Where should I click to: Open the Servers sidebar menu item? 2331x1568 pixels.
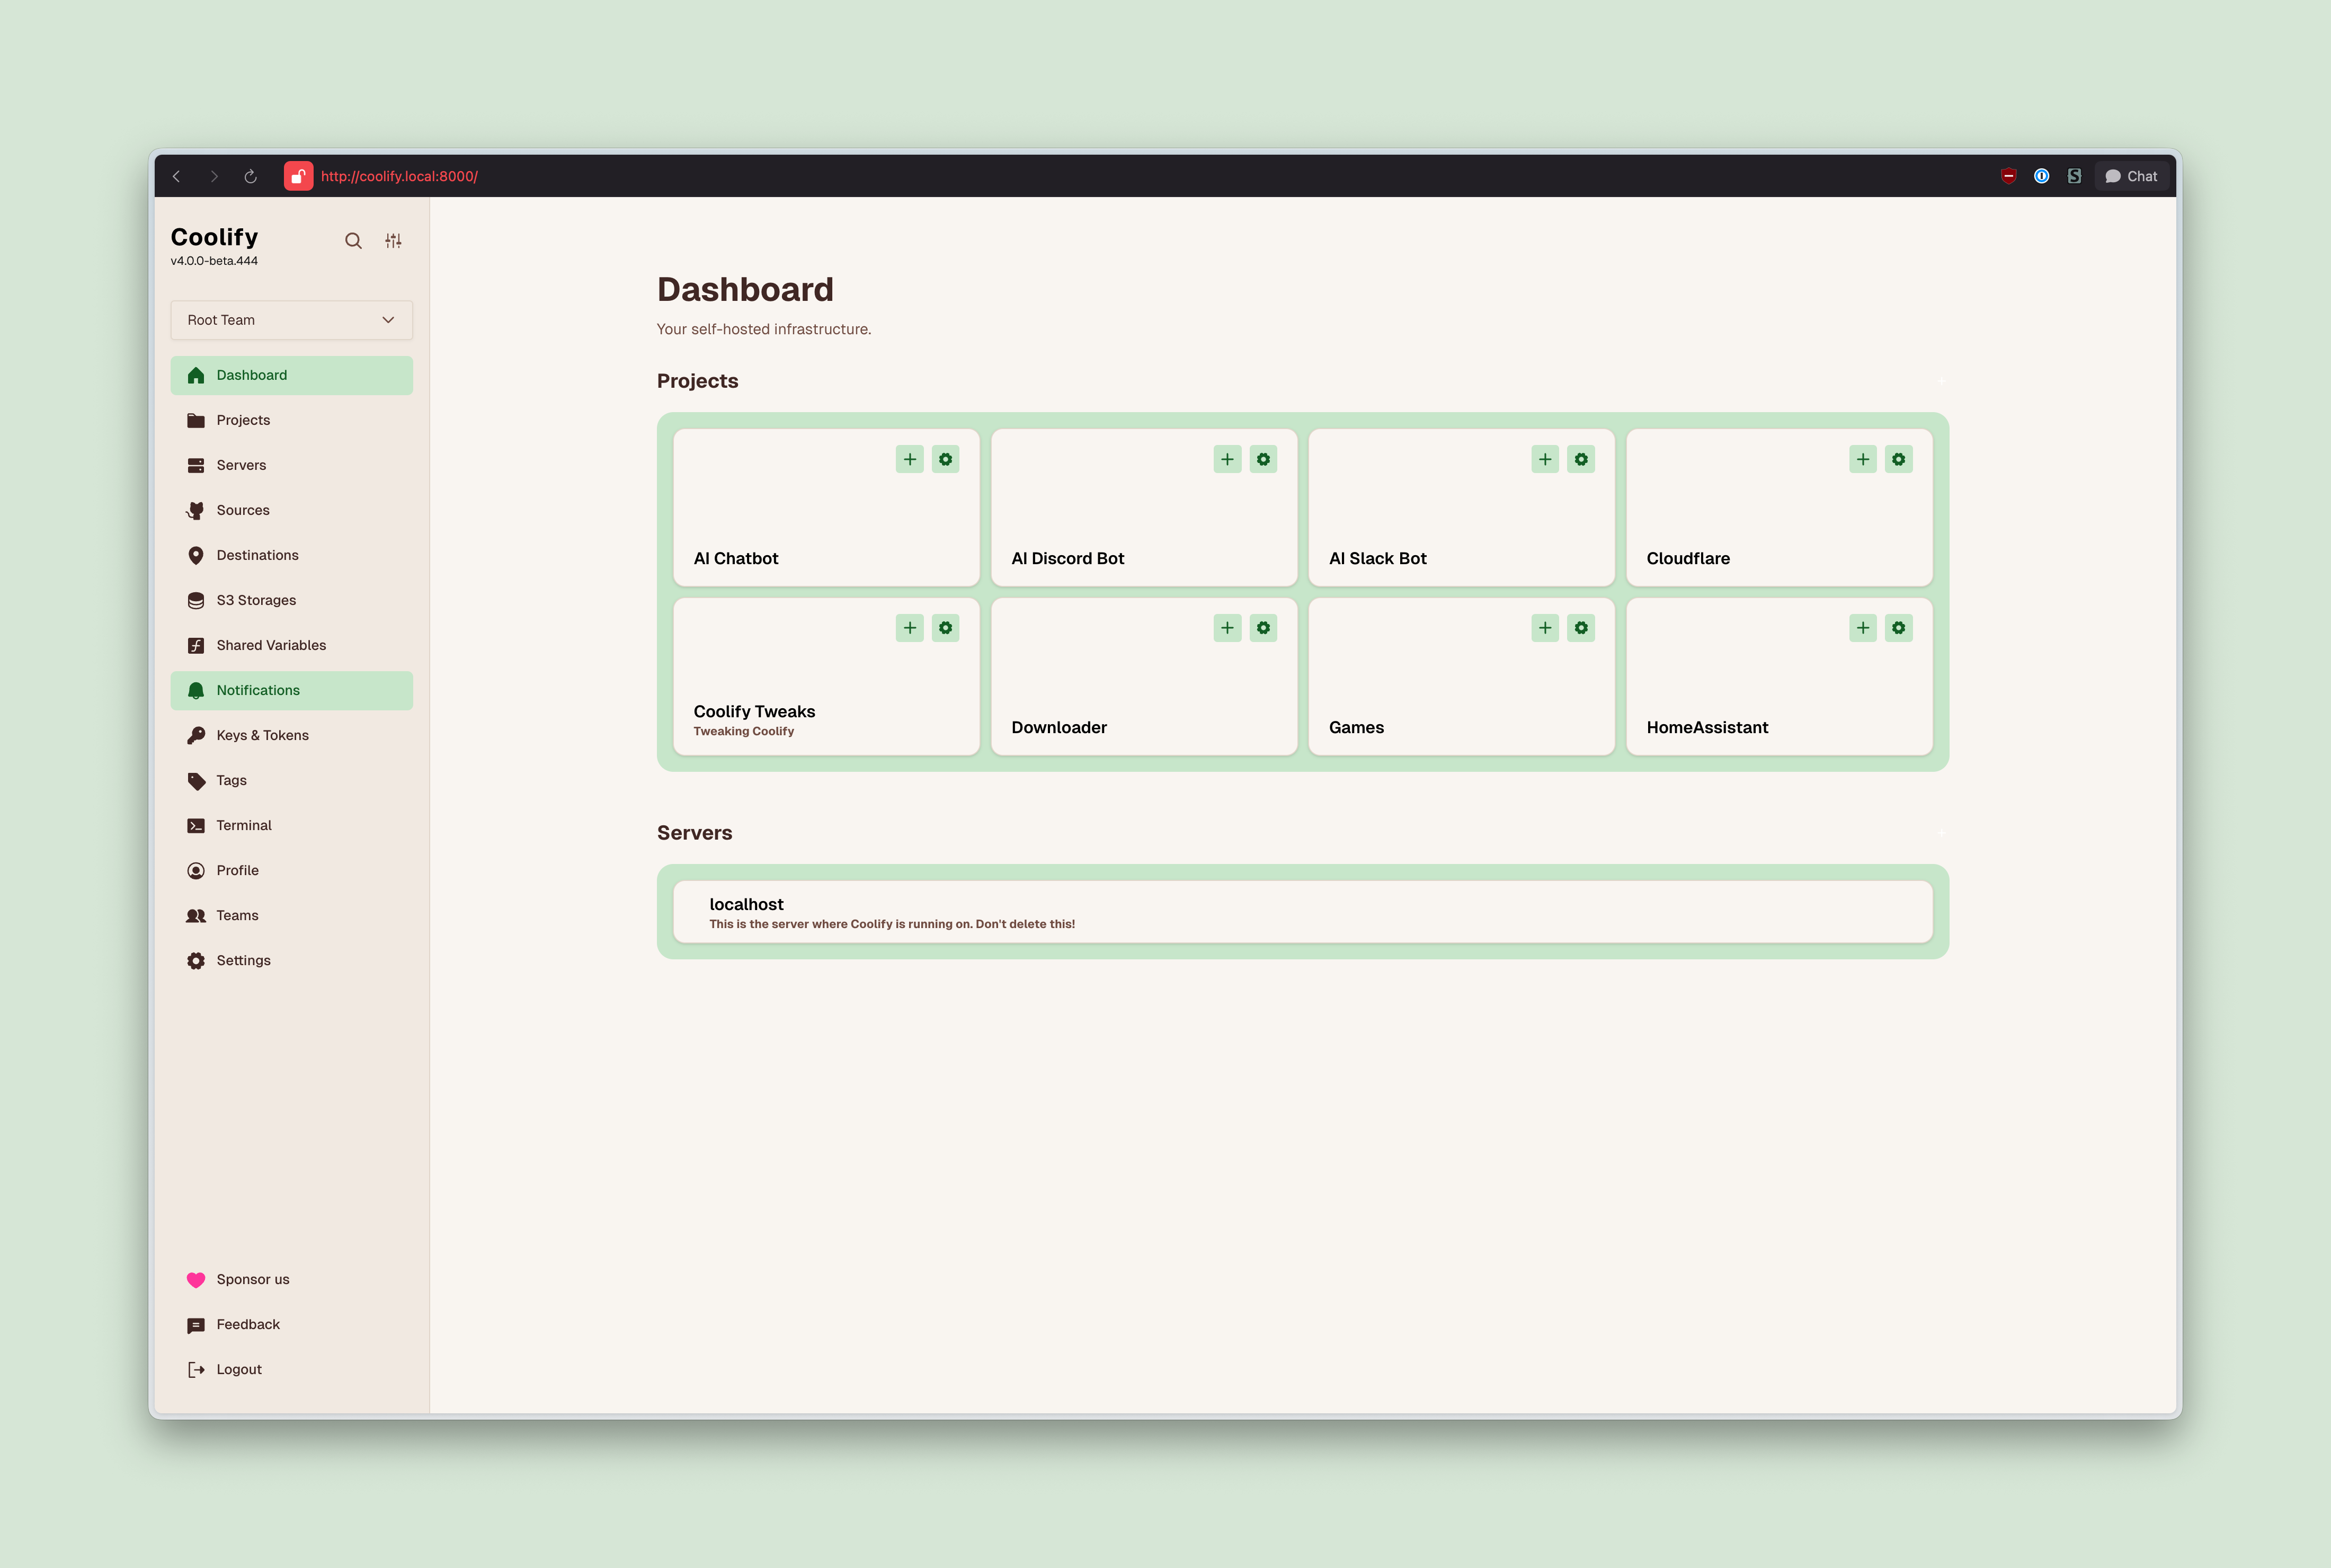(x=241, y=465)
